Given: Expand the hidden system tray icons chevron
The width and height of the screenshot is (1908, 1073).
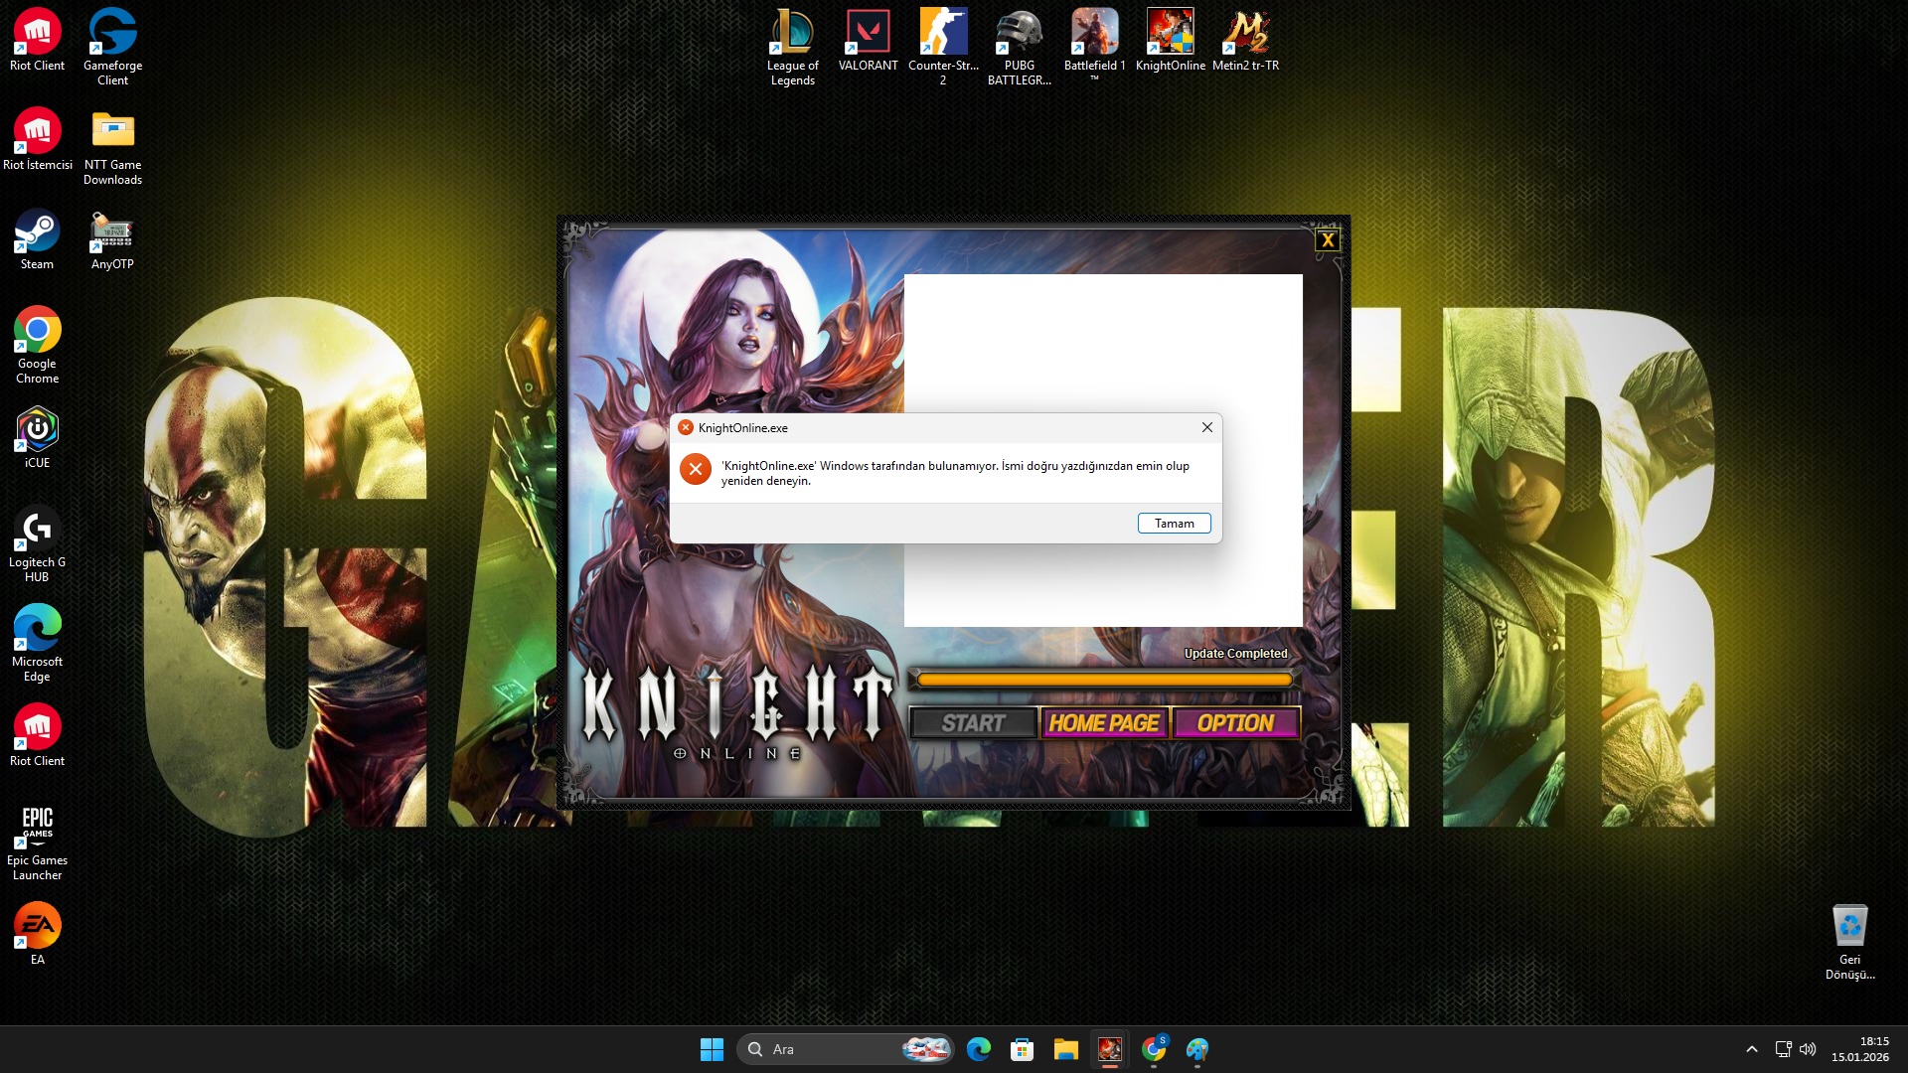Looking at the screenshot, I should coord(1751,1049).
